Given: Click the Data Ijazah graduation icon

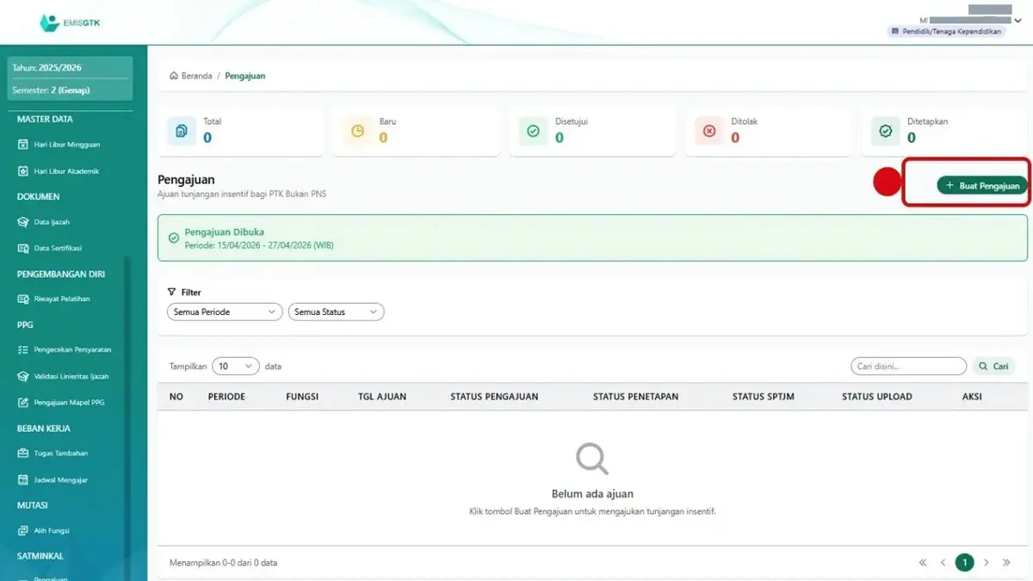Looking at the screenshot, I should [x=23, y=222].
